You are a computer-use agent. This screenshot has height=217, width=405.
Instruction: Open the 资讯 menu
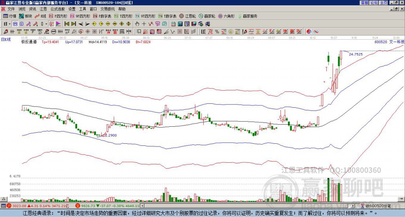click(x=32, y=9)
